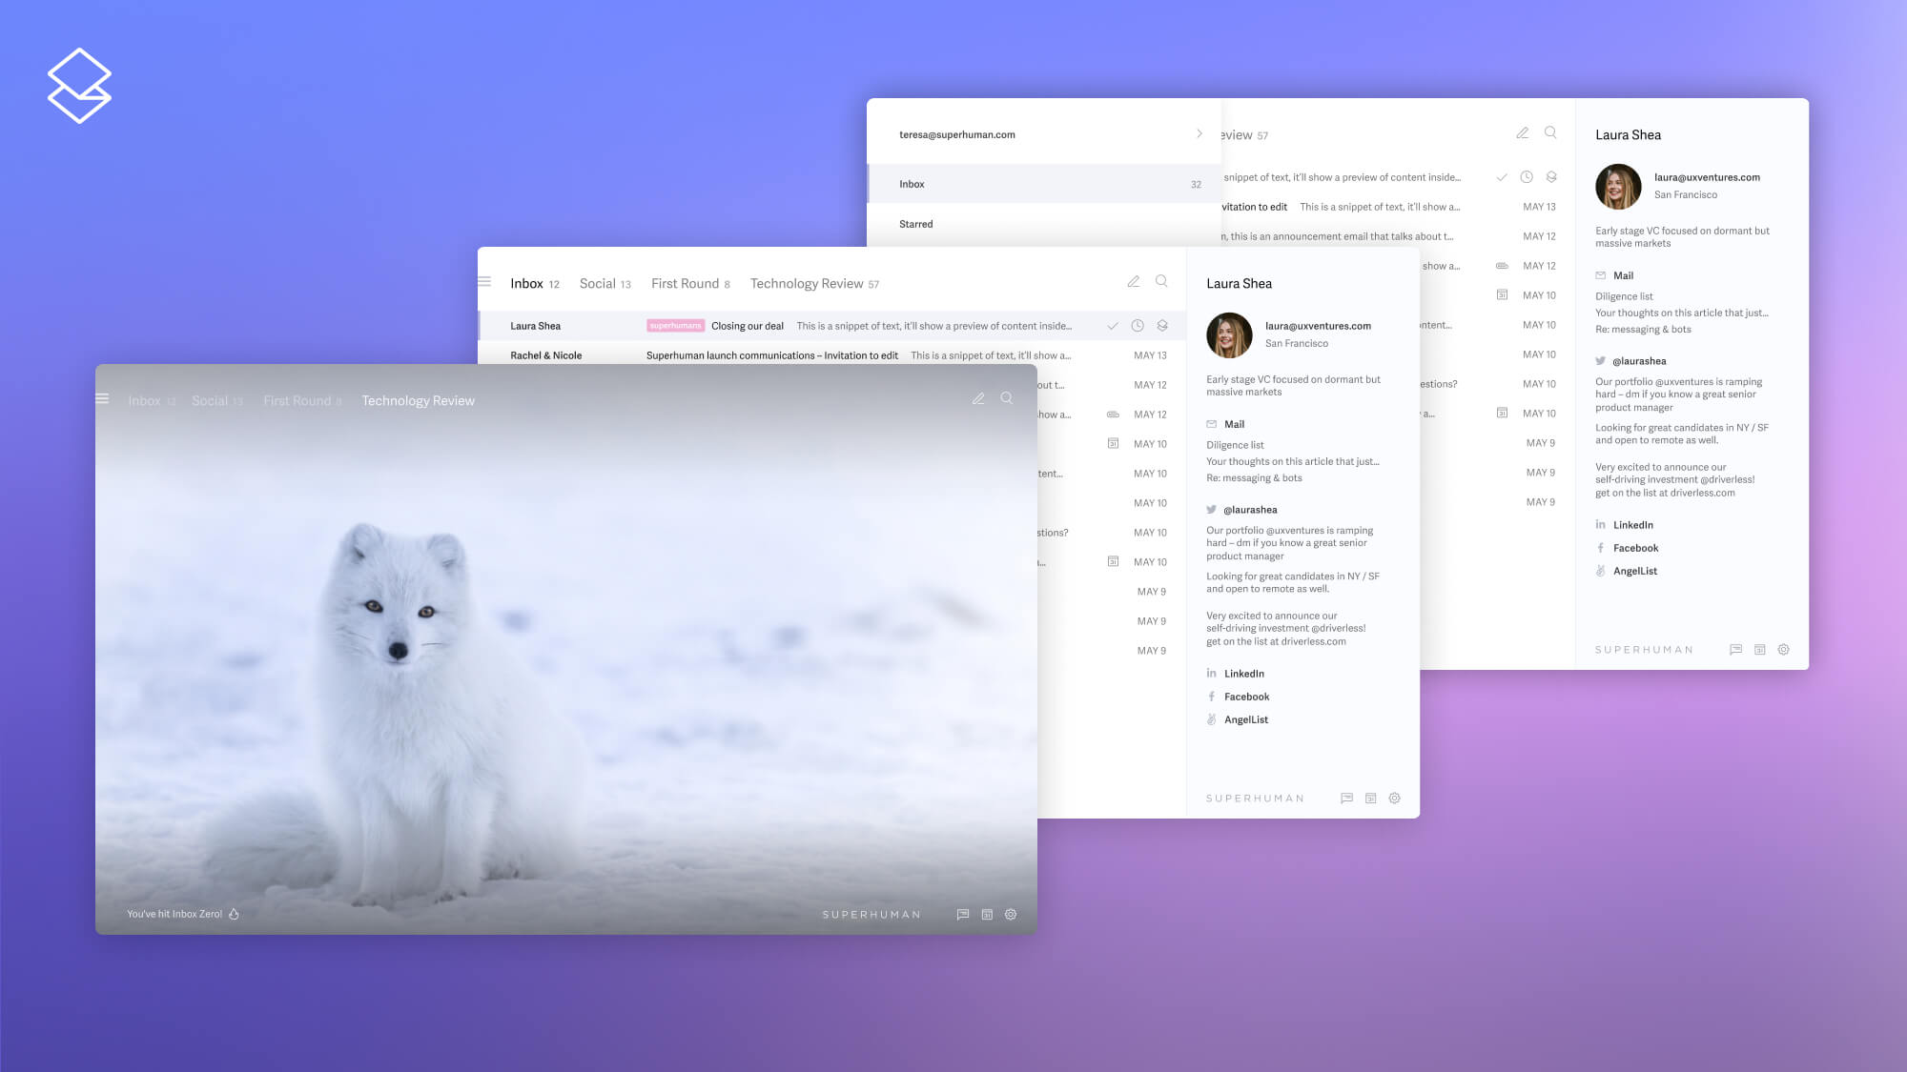Open search with the magnifier icon
Viewport: 1907px width, 1072px height.
point(1161,281)
